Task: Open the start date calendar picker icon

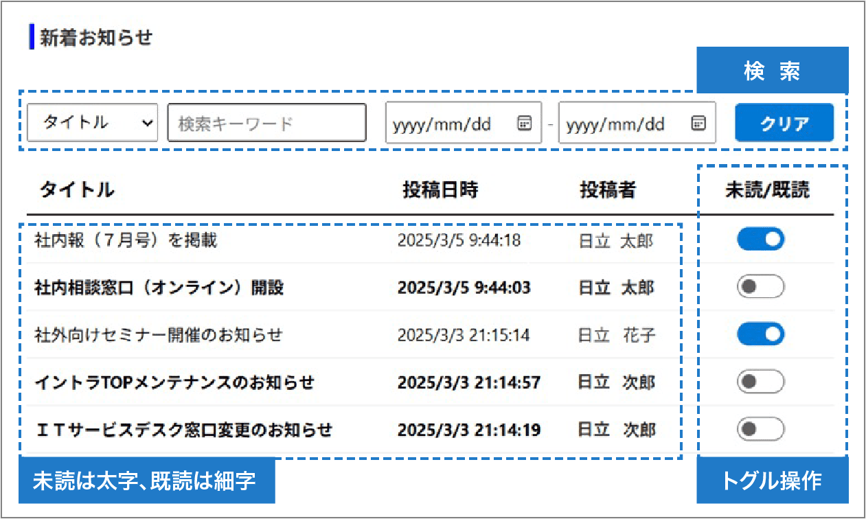Action: coord(525,123)
